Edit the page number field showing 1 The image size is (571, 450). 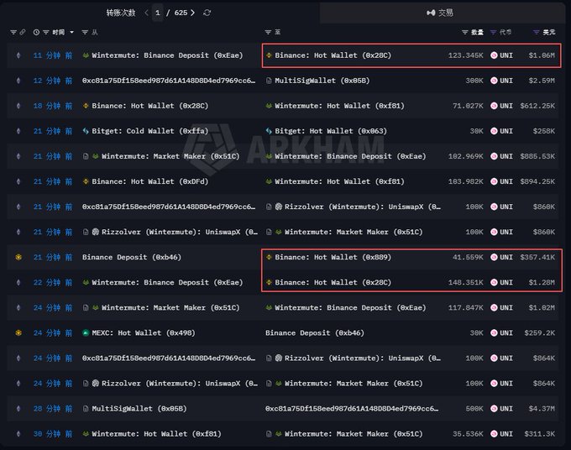click(x=158, y=13)
